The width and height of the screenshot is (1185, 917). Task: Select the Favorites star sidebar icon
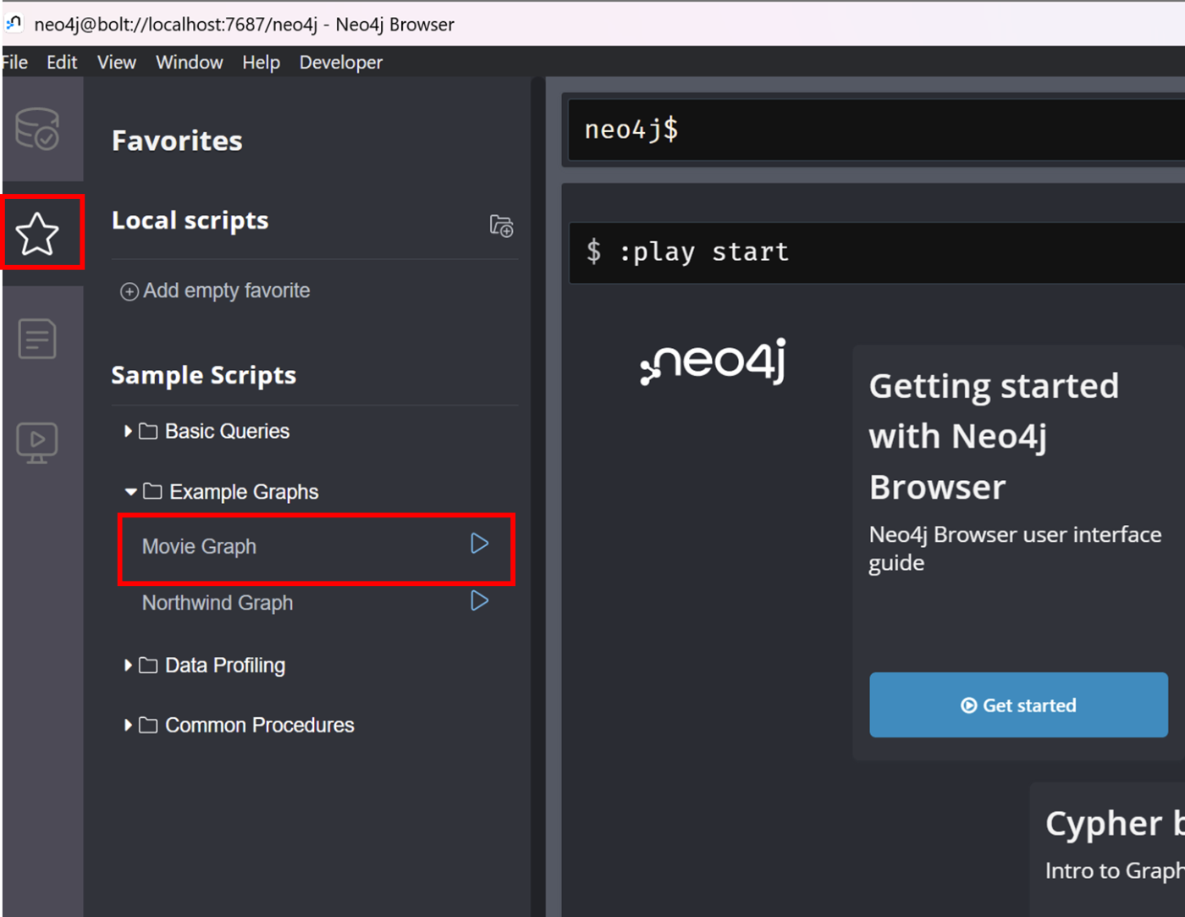[38, 234]
